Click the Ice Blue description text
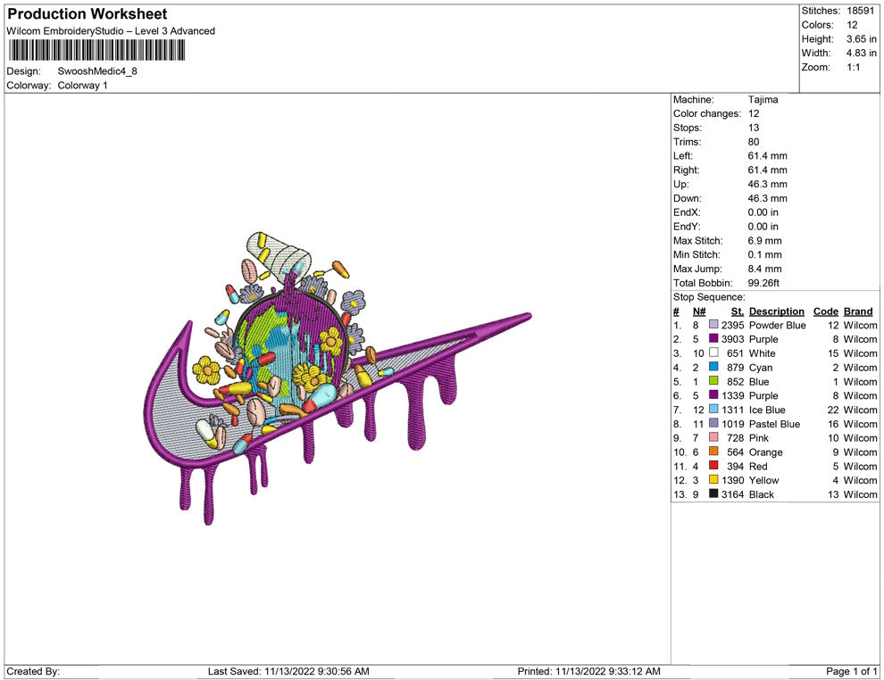 point(767,410)
